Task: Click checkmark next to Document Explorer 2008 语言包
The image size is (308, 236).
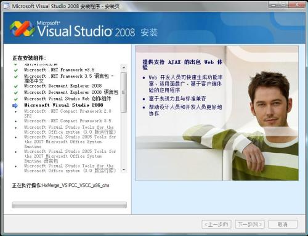Action: pos(15,92)
